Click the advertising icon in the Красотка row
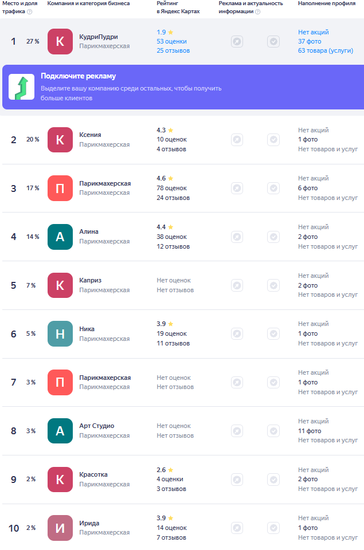This screenshot has height=550, width=364. (x=237, y=479)
